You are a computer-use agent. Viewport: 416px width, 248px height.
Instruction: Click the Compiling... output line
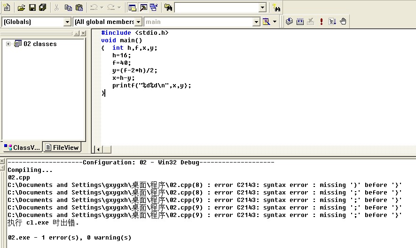[x=30, y=170]
